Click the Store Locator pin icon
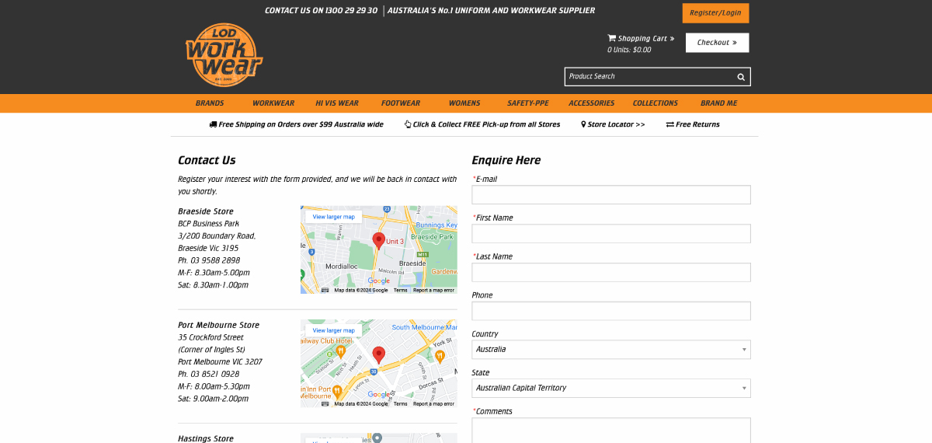 583,124
